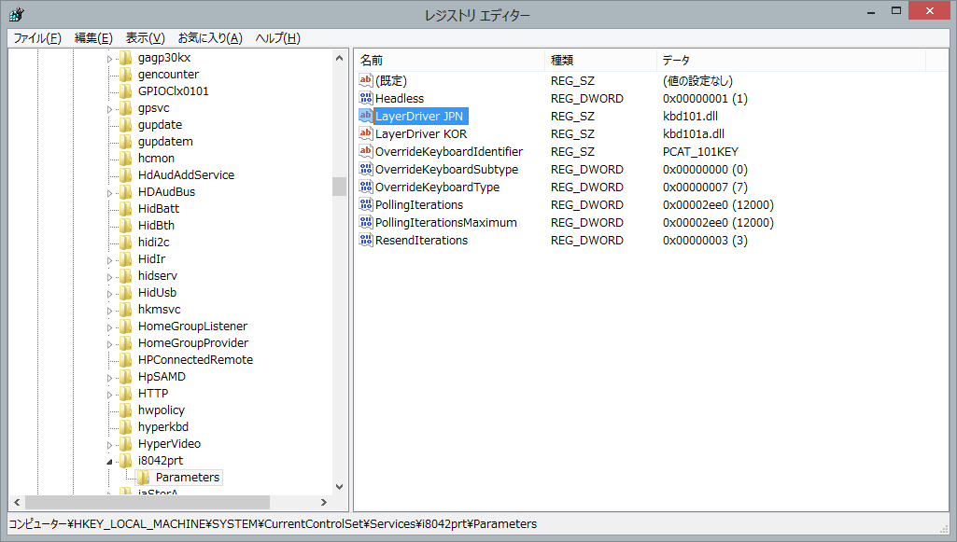Click the OverrideKeyboardIdentifier string value icon
957x542 pixels.
pos(366,152)
